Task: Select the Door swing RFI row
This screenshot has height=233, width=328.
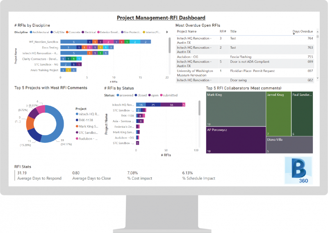Action: pyautogui.click(x=245, y=80)
